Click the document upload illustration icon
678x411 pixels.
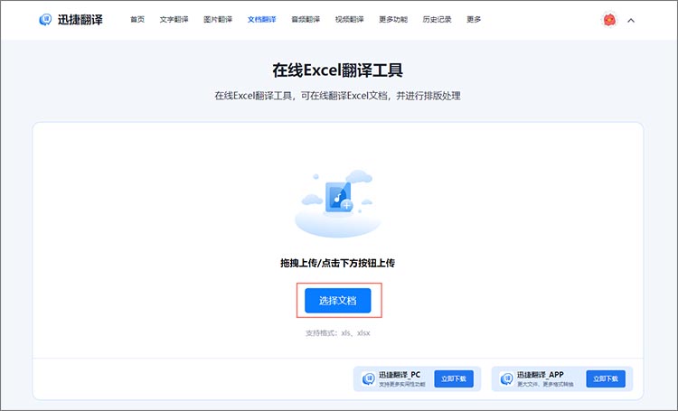pyautogui.click(x=338, y=203)
